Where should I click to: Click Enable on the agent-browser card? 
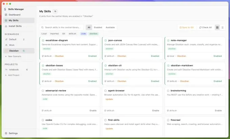(155, 110)
